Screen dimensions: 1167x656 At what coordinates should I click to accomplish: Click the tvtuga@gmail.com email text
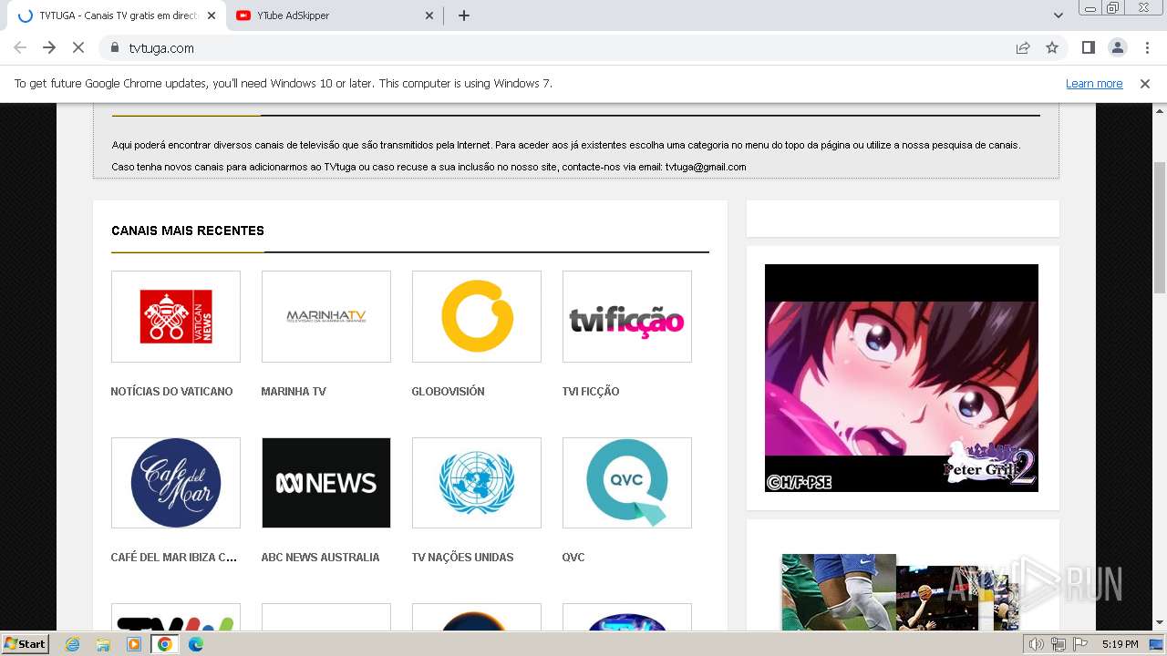[x=706, y=167]
